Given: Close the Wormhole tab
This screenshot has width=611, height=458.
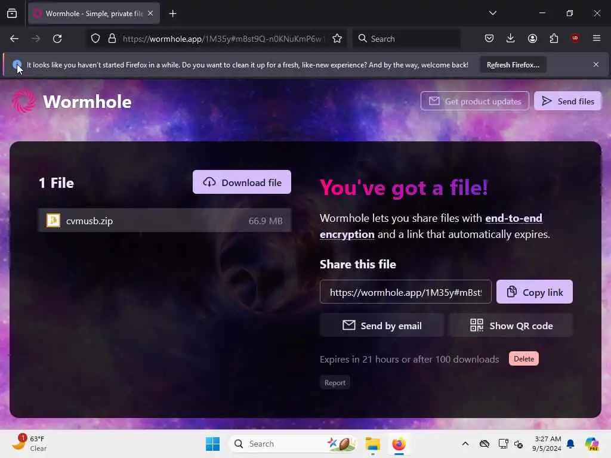Looking at the screenshot, I should point(150,14).
